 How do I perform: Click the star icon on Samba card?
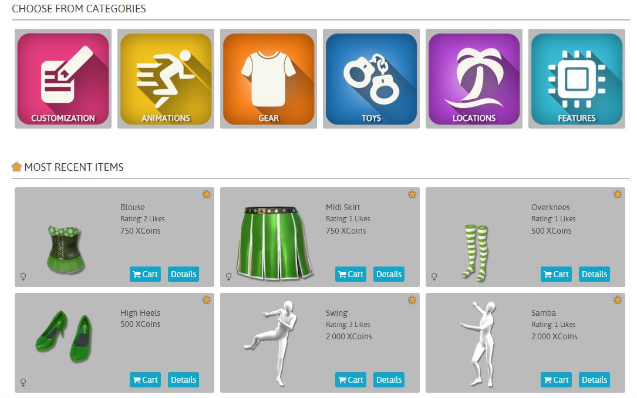[x=618, y=300]
